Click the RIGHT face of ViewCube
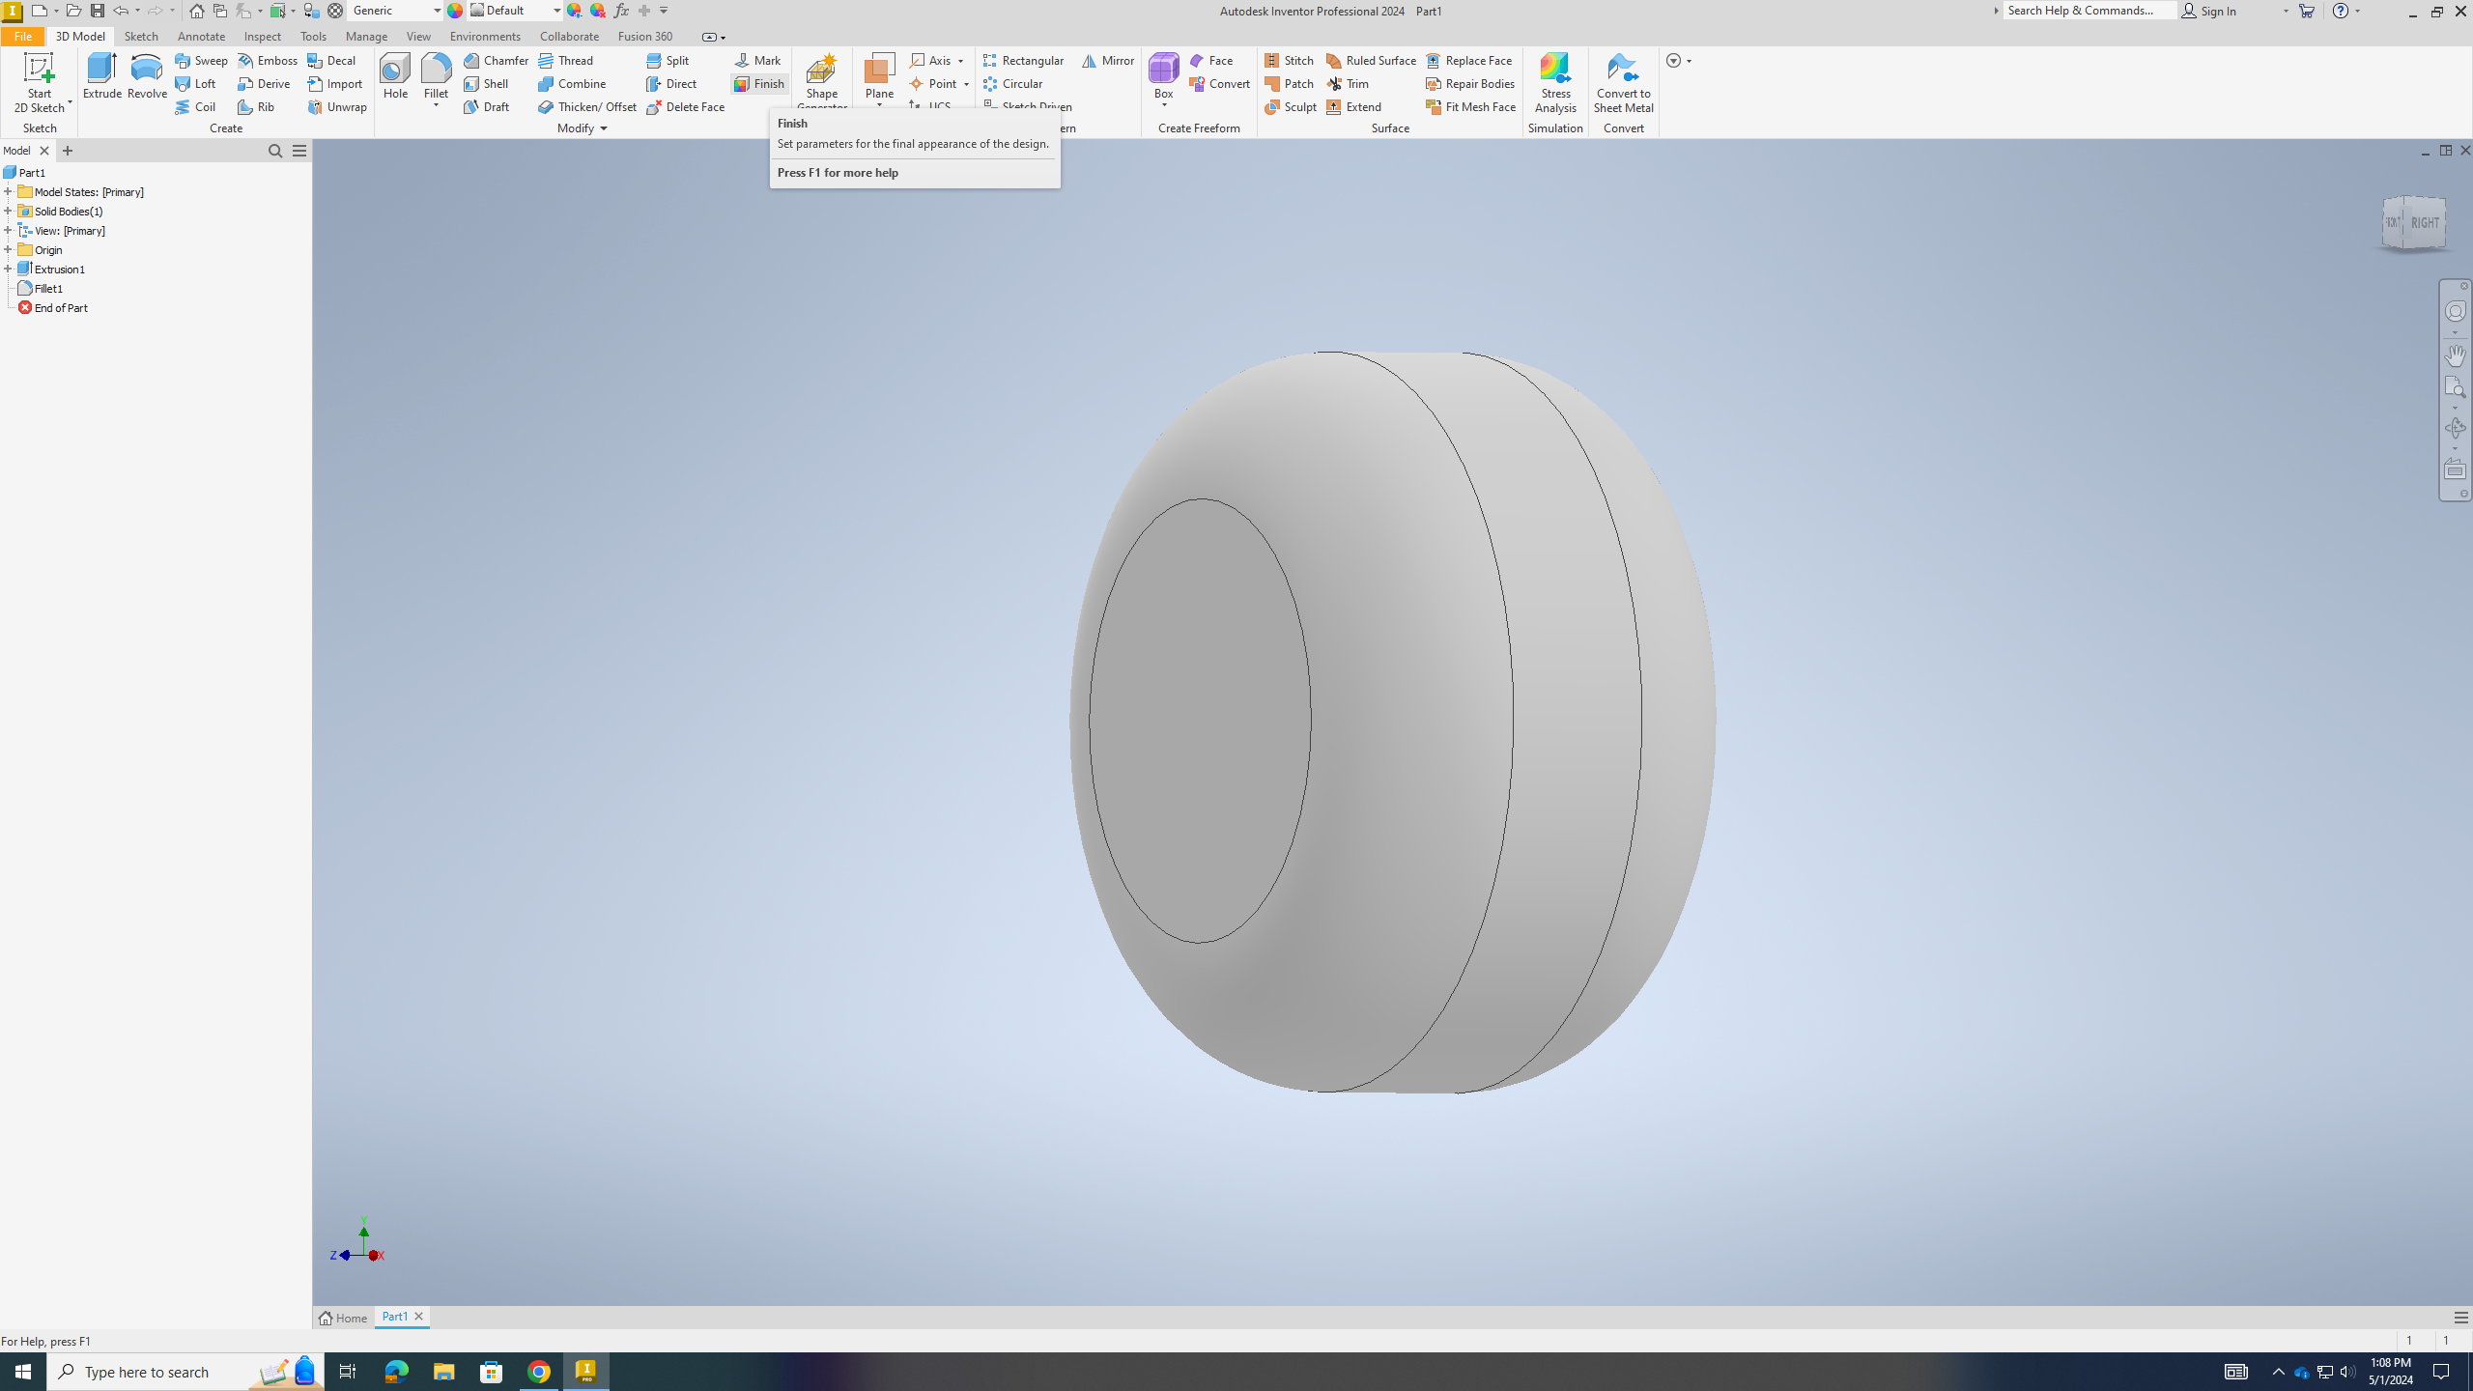Viewport: 2473px width, 1391px height. tap(2425, 222)
